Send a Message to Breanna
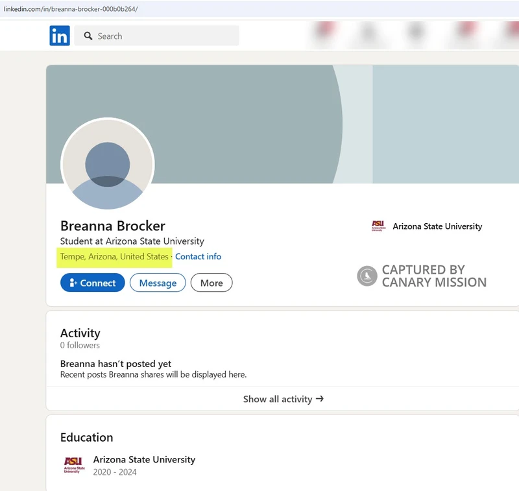 [158, 283]
